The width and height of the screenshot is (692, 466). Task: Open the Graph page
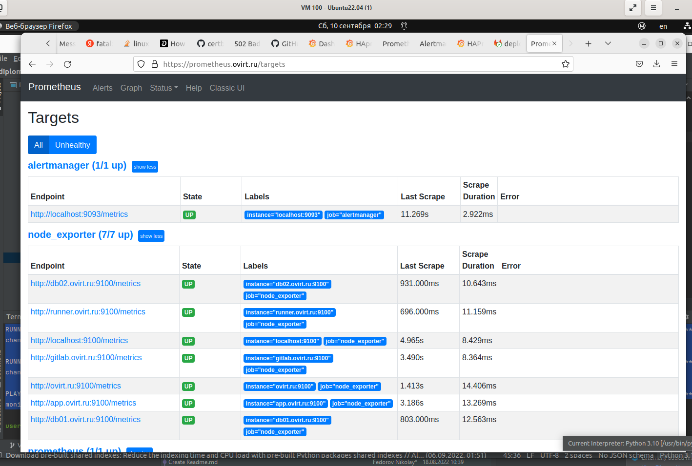131,88
